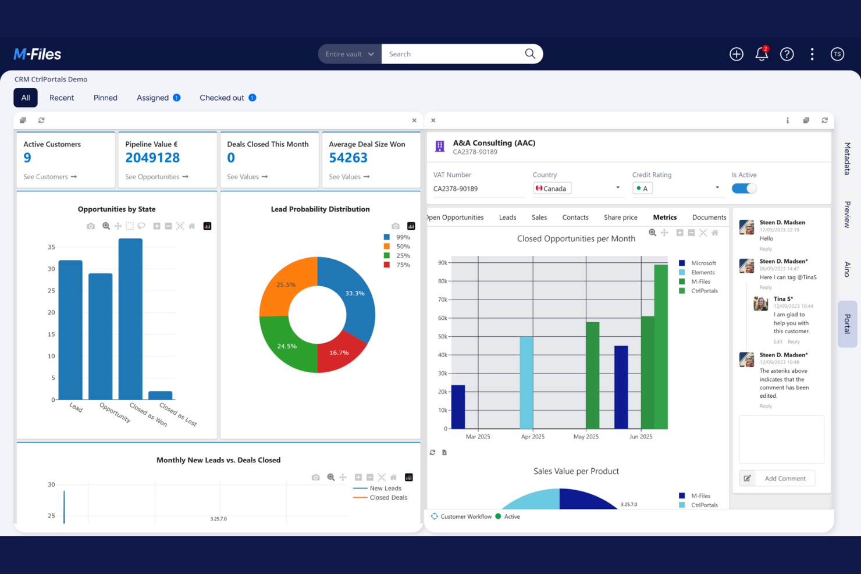
Task: Select Lasso tool on Opportunities by State chart
Action: point(141,226)
